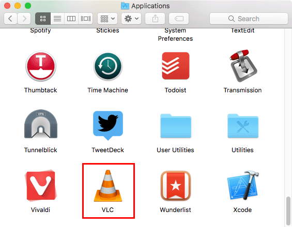Screen dimensions: 292x227
Task: Click the magnifying glass search icon
Action: tap(232, 19)
